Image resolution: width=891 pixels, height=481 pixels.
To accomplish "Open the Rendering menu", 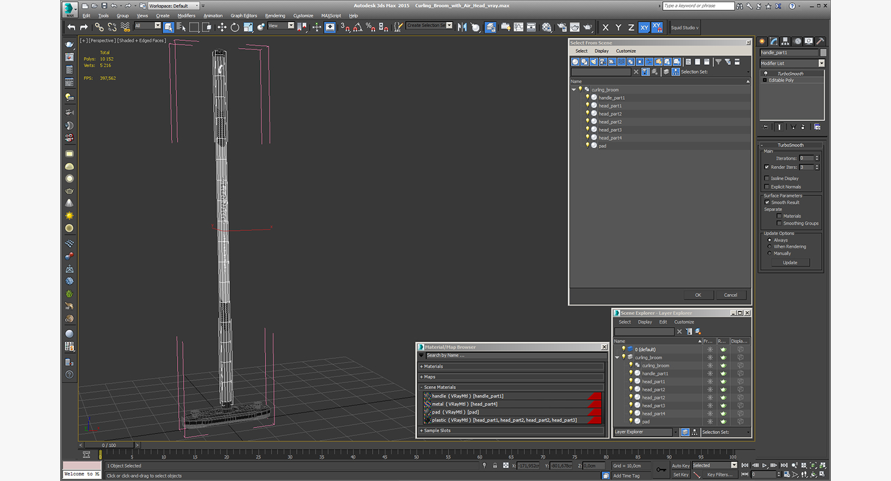I will click(275, 16).
